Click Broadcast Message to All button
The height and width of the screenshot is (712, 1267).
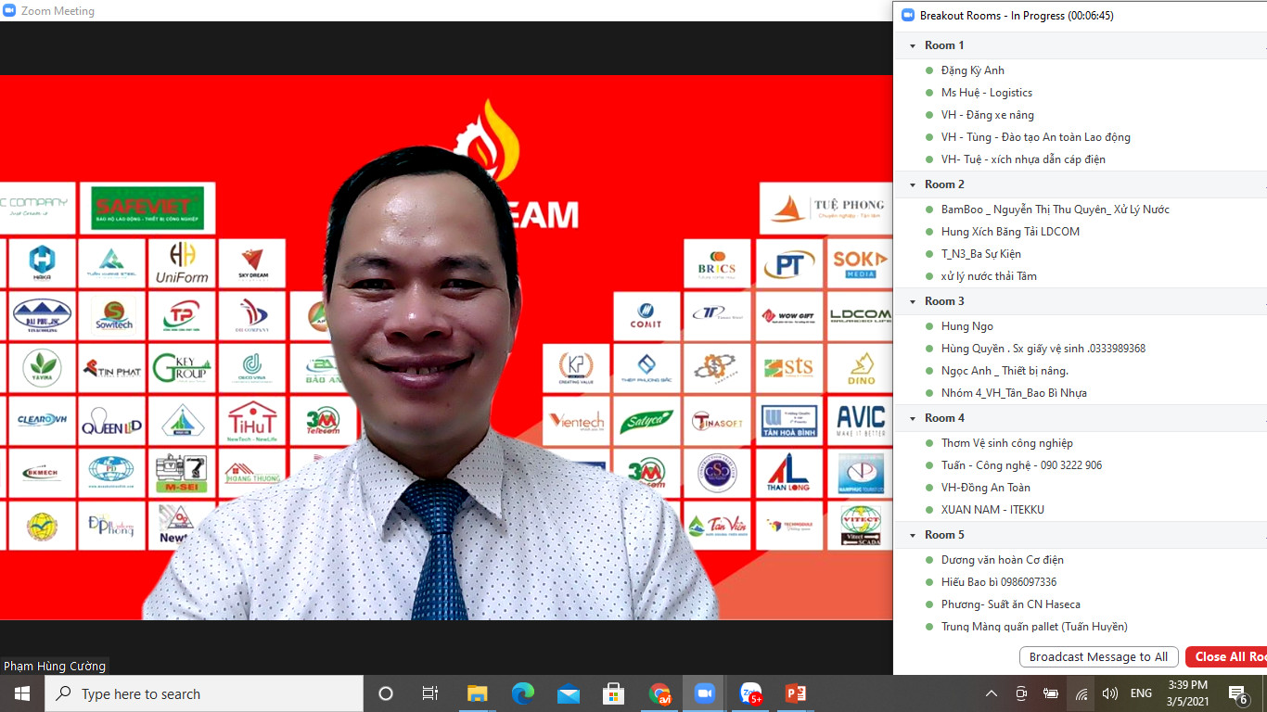point(1099,656)
